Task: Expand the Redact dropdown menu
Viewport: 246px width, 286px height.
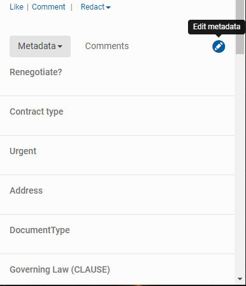Action: point(96,7)
